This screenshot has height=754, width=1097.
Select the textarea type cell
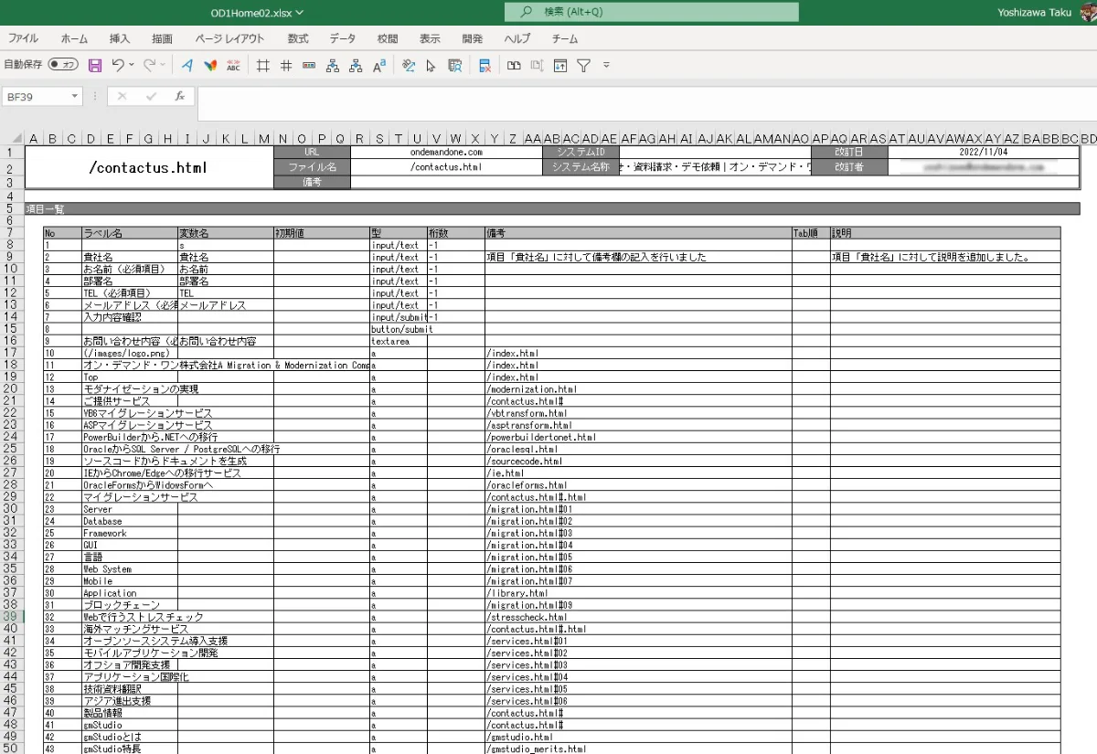(399, 341)
